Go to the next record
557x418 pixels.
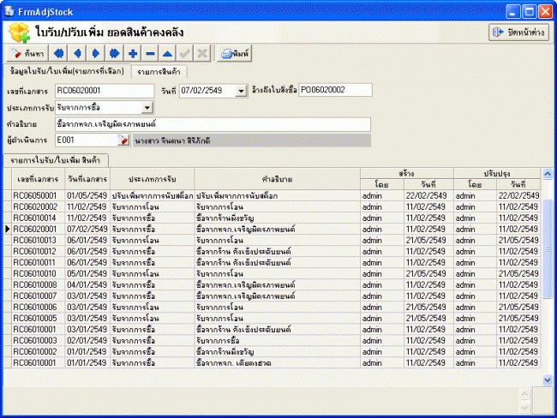[96, 54]
